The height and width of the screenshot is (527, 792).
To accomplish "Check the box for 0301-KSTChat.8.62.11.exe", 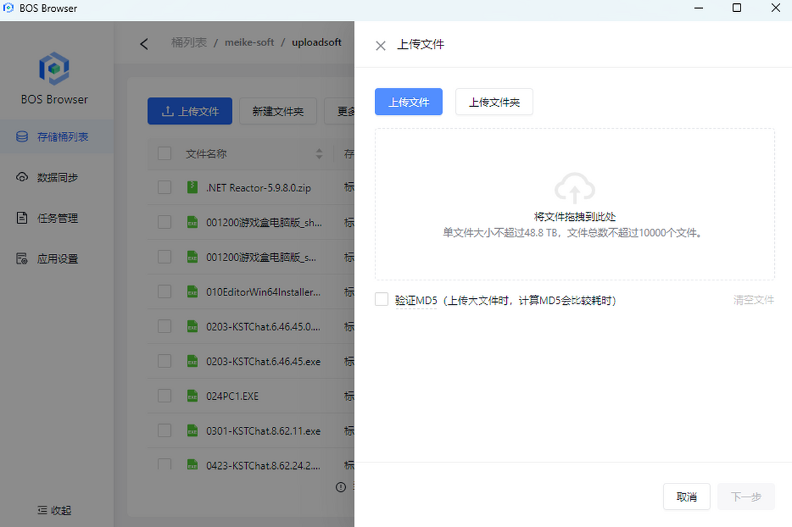I will pyautogui.click(x=164, y=431).
